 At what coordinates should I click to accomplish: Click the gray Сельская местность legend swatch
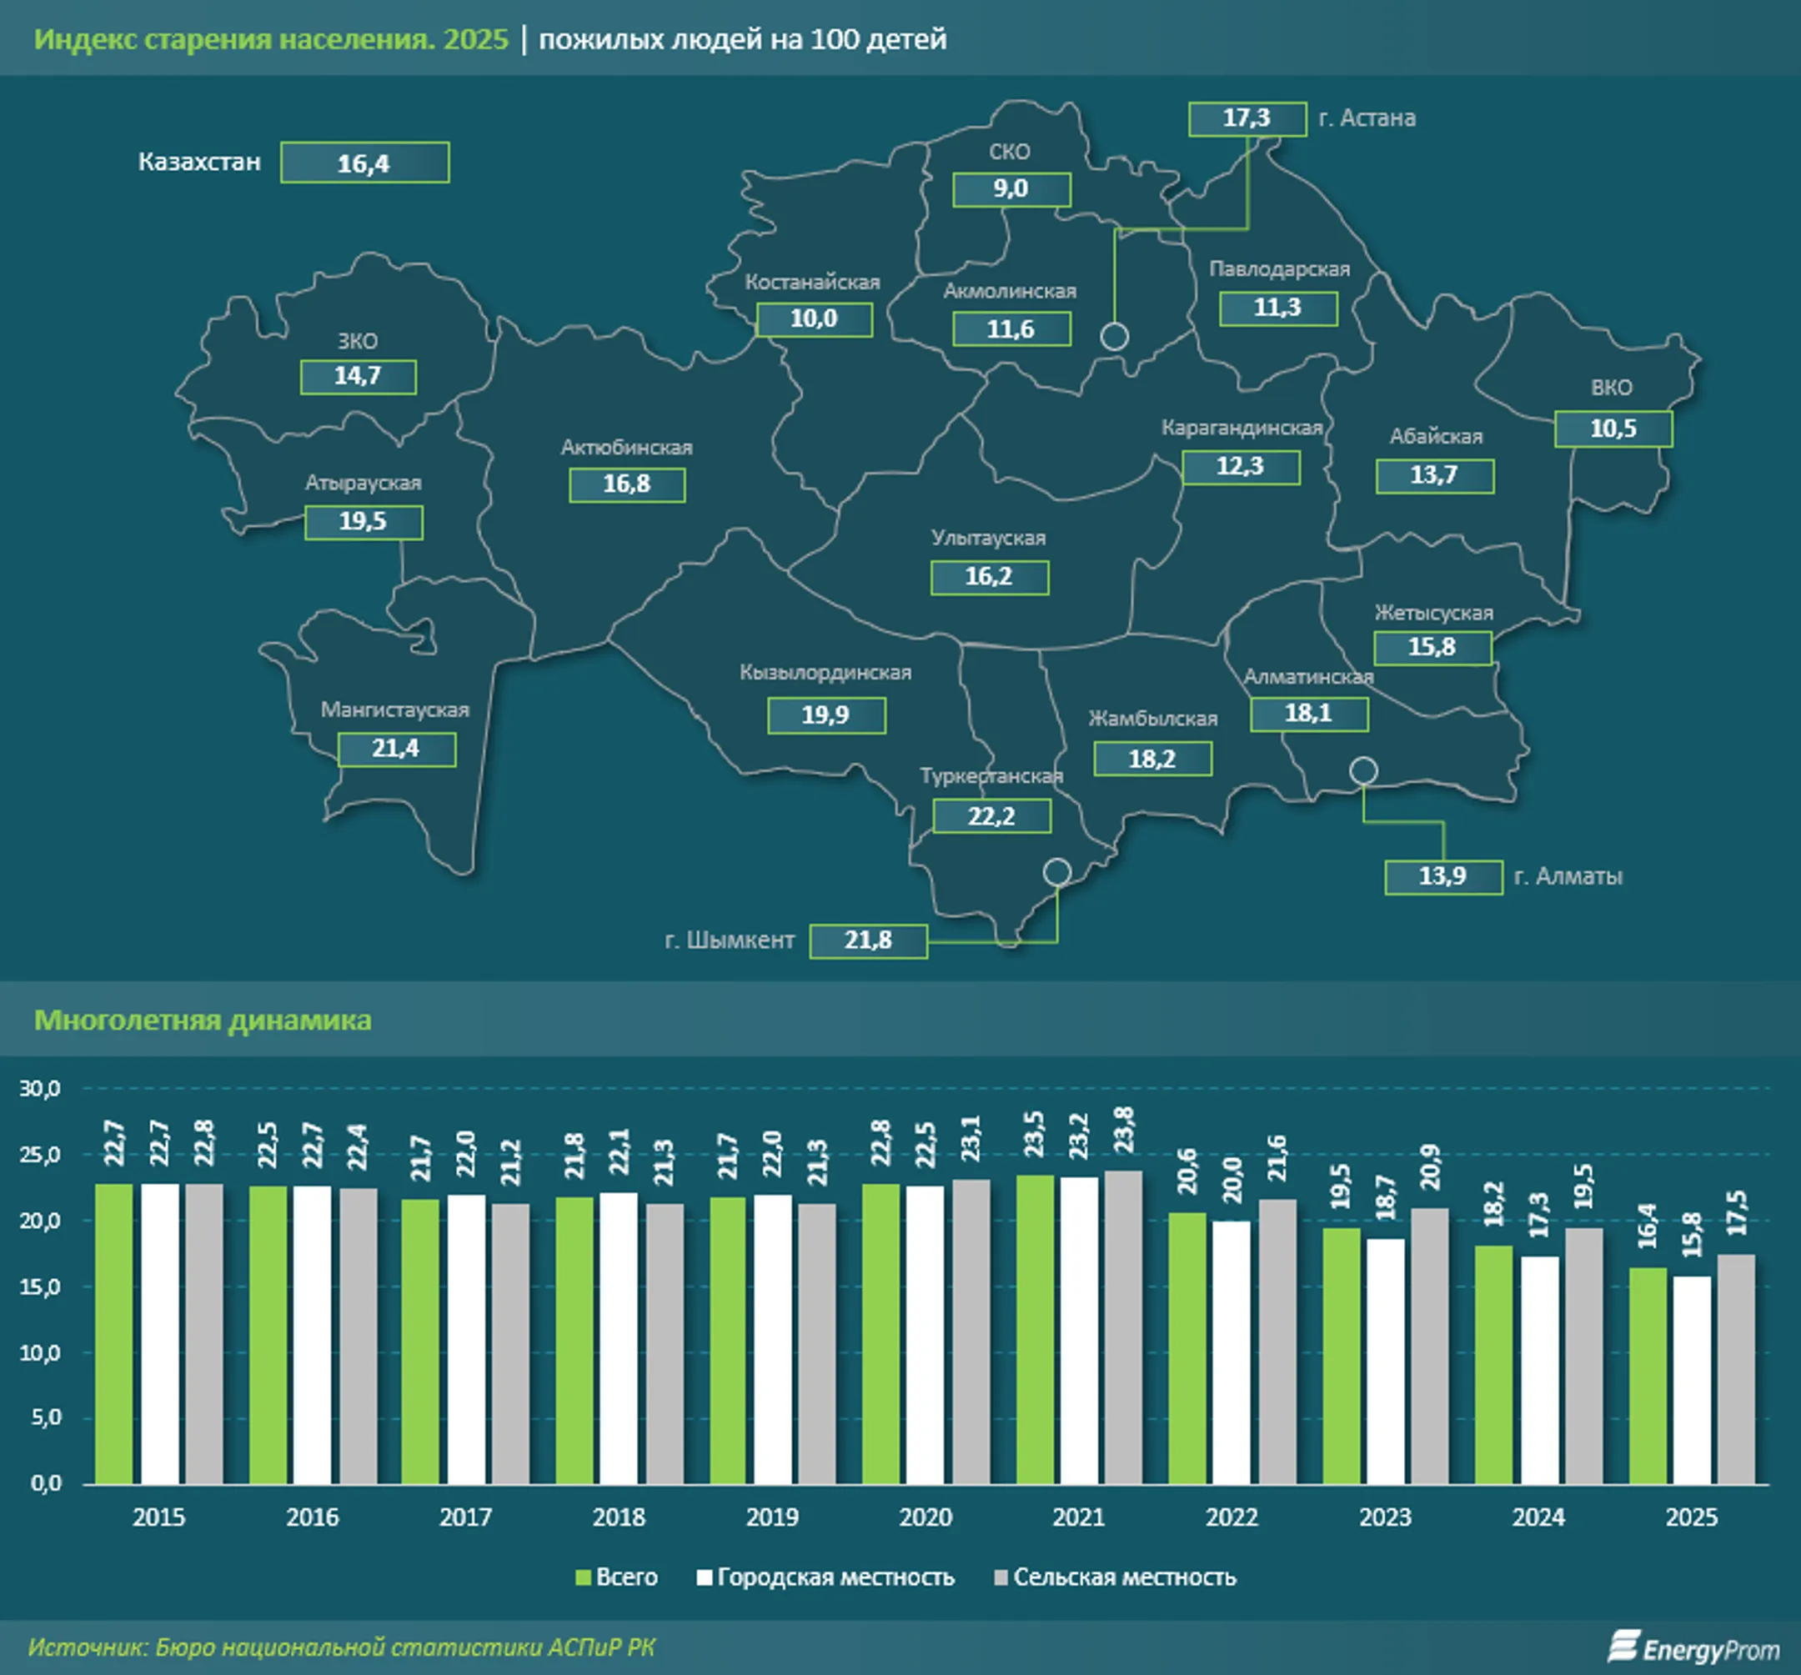pos(1001,1577)
